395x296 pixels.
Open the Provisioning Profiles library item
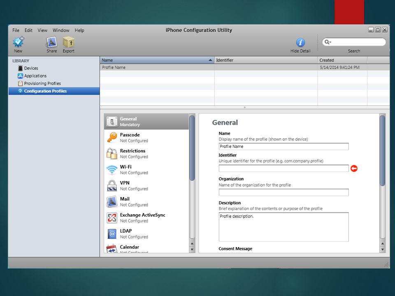coord(42,83)
